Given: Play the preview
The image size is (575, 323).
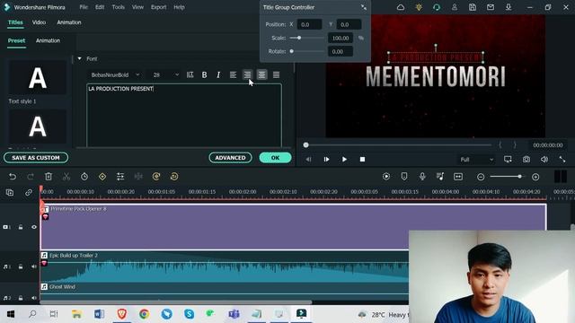Looking at the screenshot, I should pyautogui.click(x=344, y=160).
